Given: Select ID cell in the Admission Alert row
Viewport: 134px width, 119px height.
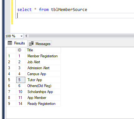Looking at the screenshot, I should click(x=21, y=68).
